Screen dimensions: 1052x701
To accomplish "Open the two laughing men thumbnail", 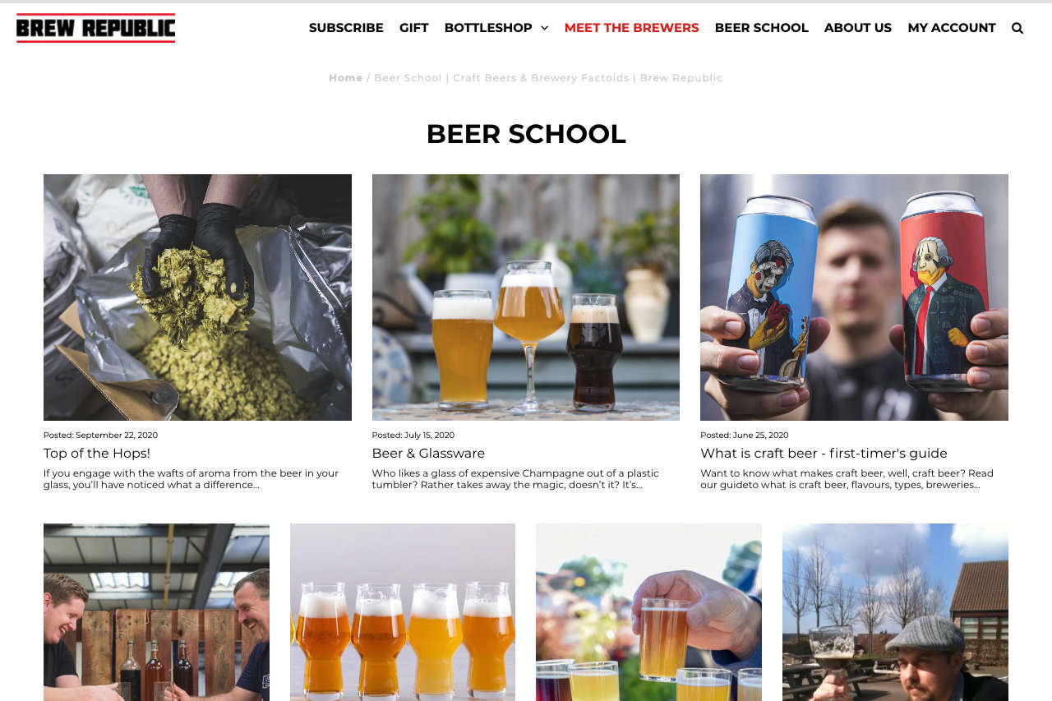I will [156, 612].
